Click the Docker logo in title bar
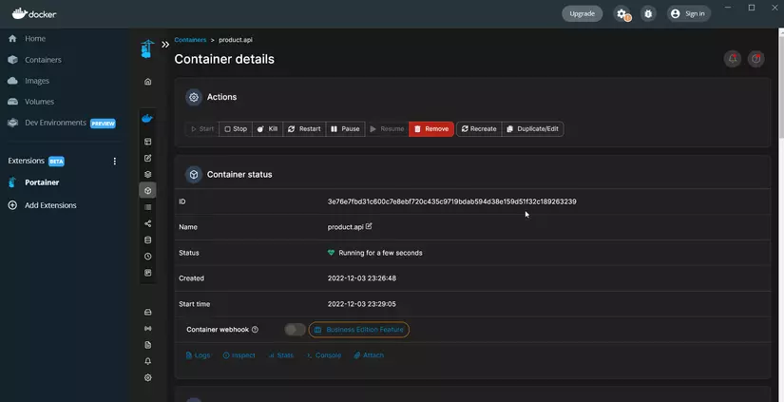The image size is (784, 402). [34, 14]
